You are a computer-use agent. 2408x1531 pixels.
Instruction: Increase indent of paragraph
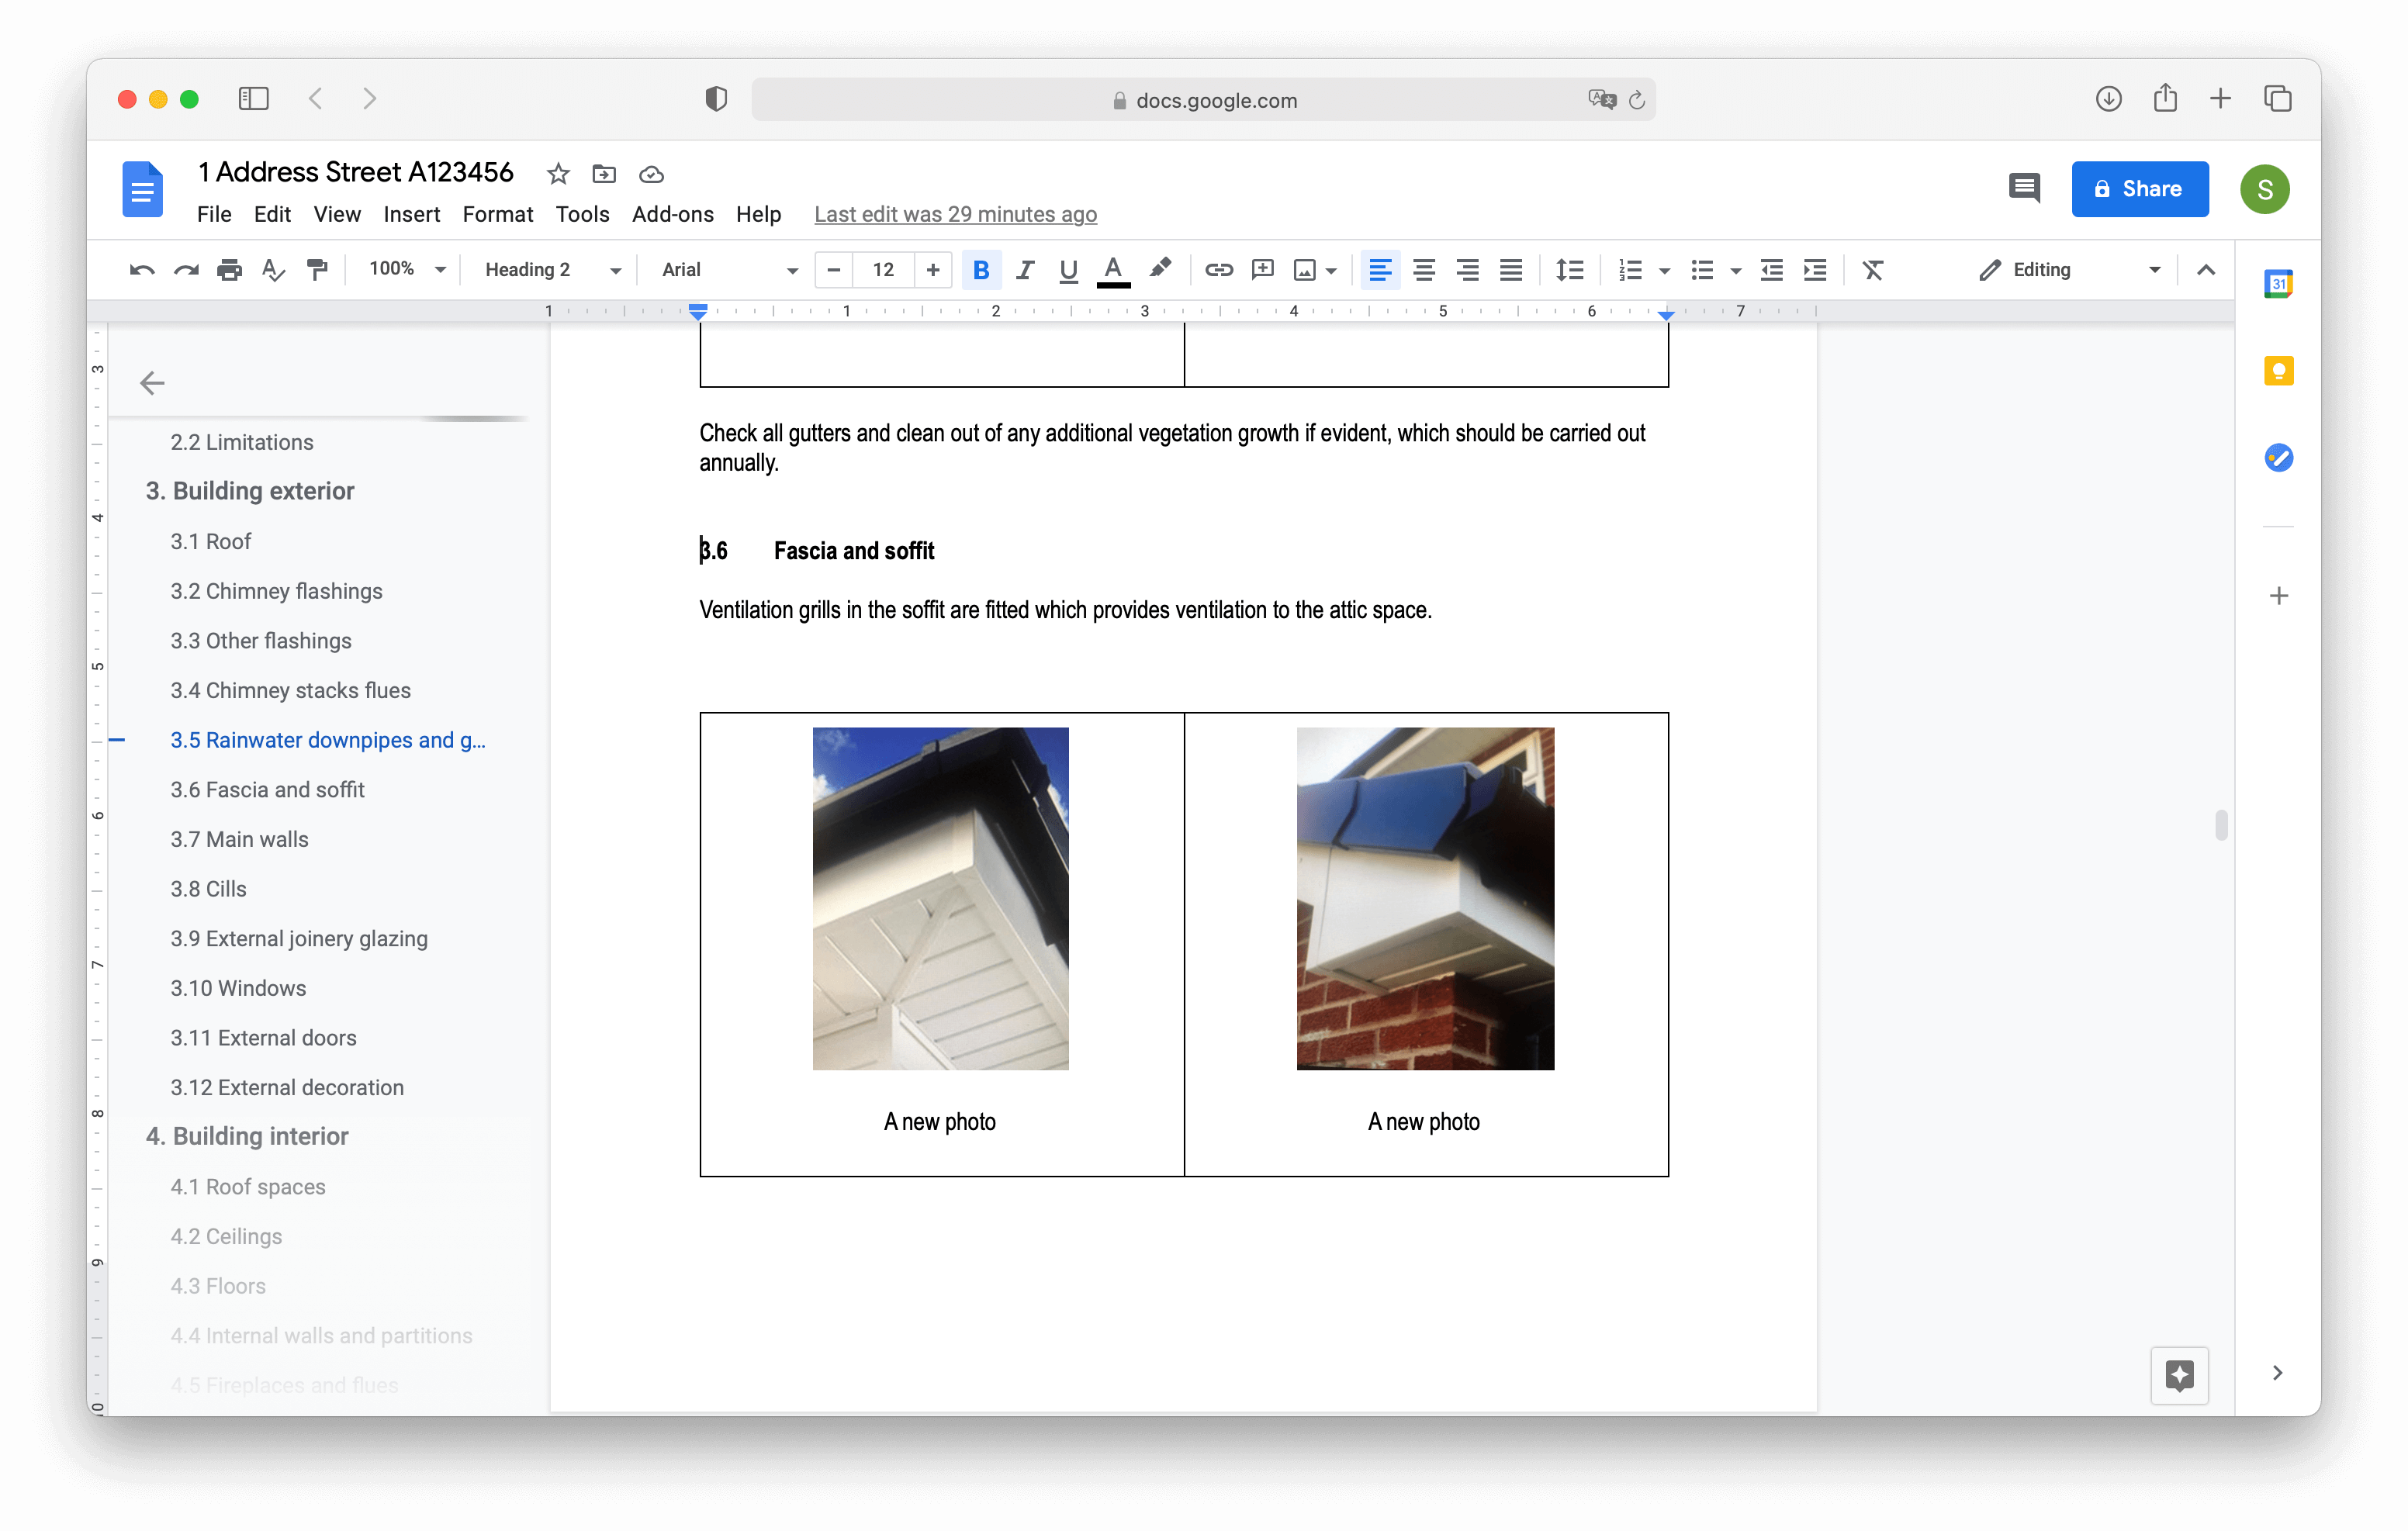coord(1815,270)
